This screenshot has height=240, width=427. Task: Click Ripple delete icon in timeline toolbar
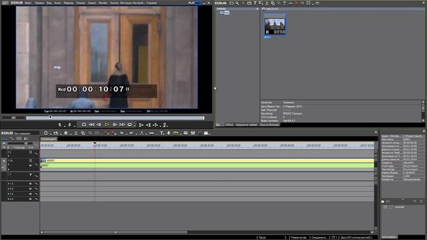point(113,133)
